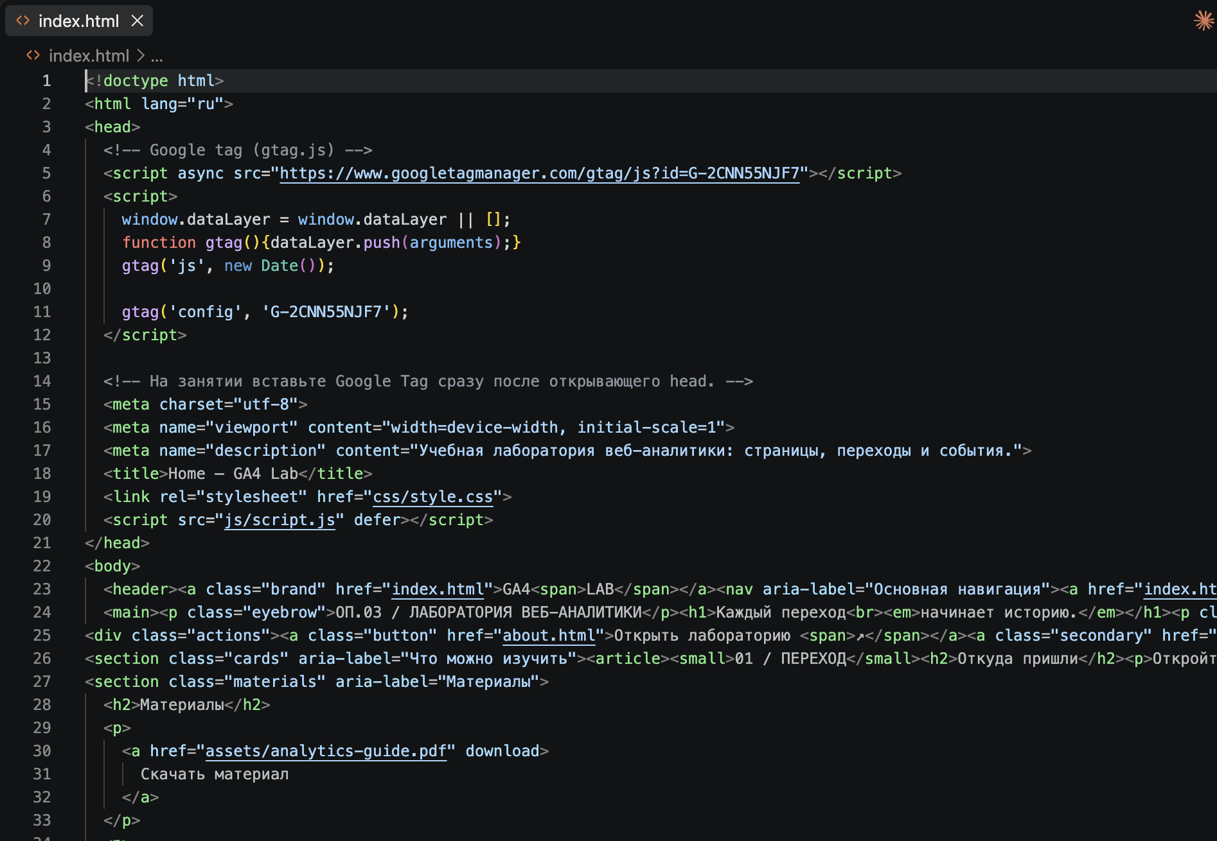Screen dimensions: 1217x841
Task: Open the index.html breadcrumb
Action: pos(89,56)
